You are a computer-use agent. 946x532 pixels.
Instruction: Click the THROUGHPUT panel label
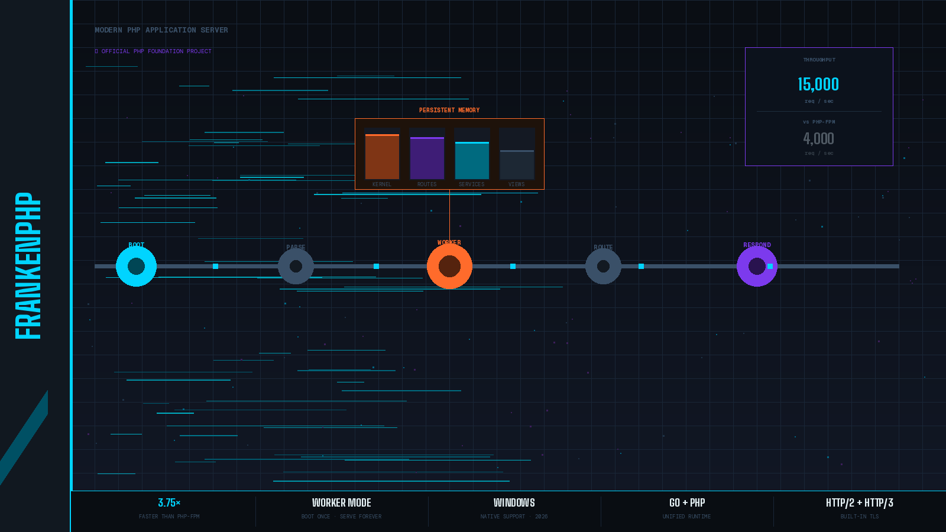[819, 60]
